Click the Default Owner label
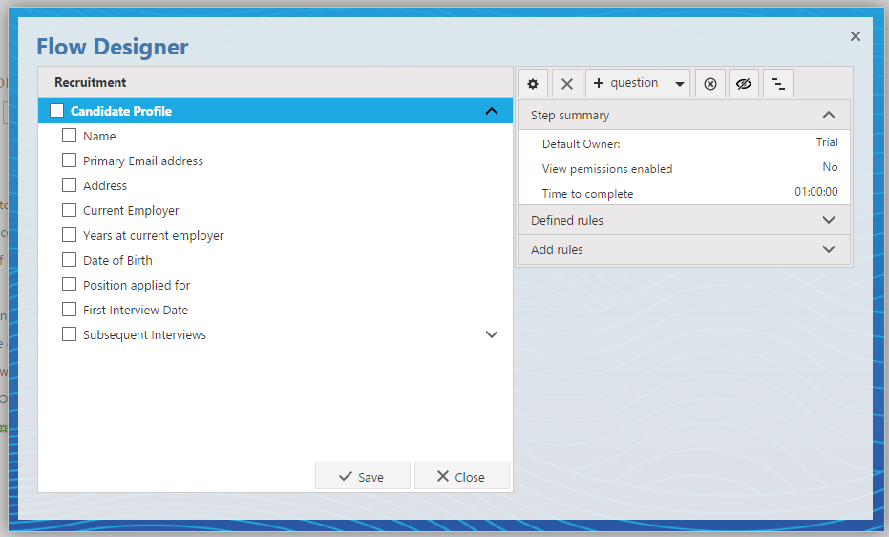Screen dimensions: 889x537 coord(582,144)
